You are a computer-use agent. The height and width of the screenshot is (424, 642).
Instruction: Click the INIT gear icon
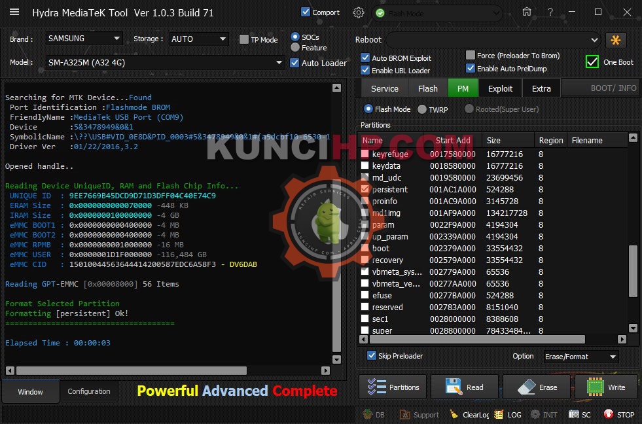[535, 414]
